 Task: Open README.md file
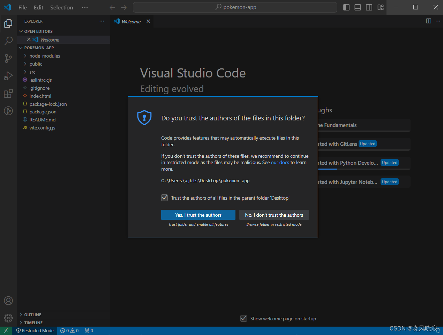[x=64, y=120]
